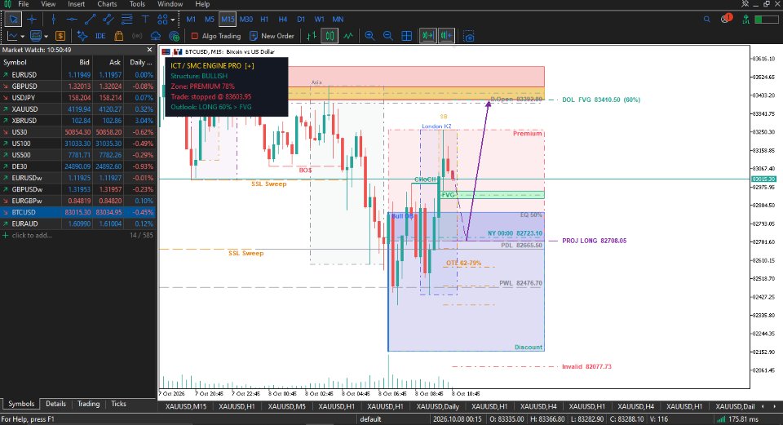Switch chart timeframe to W1

(320, 20)
